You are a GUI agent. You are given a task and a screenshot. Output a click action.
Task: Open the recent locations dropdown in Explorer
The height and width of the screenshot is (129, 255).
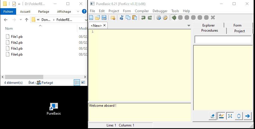(x=21, y=20)
